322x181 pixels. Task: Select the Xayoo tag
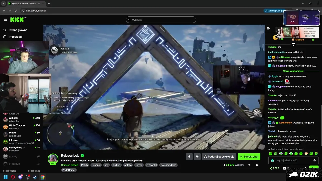139,165
